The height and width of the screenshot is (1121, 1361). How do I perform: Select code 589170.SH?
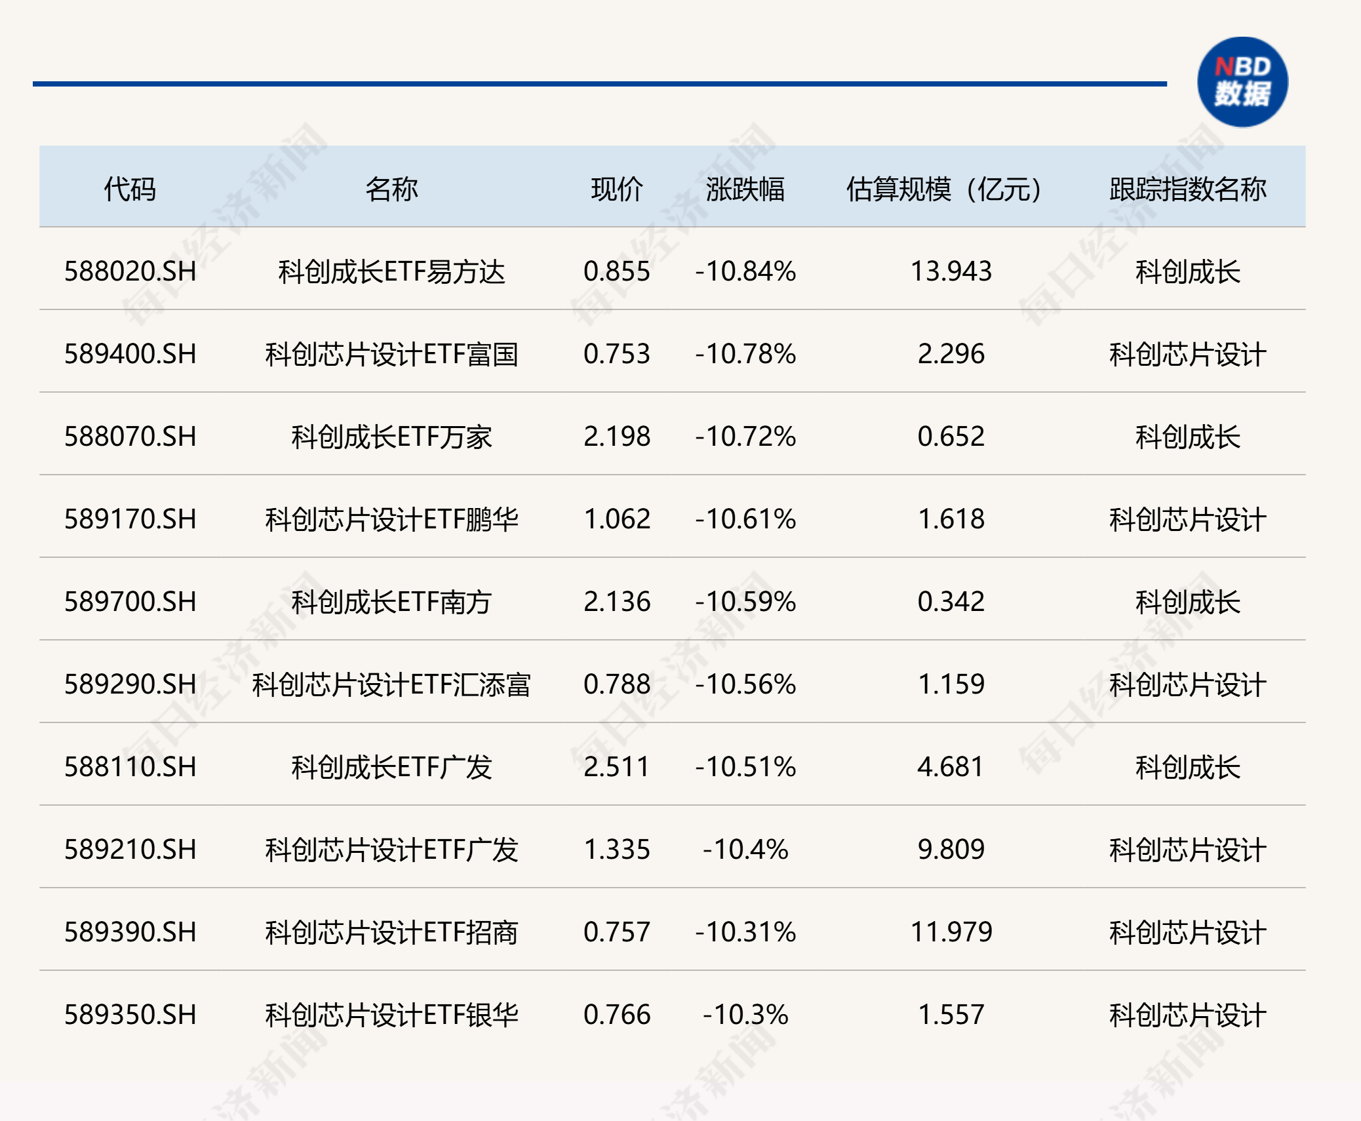point(130,519)
